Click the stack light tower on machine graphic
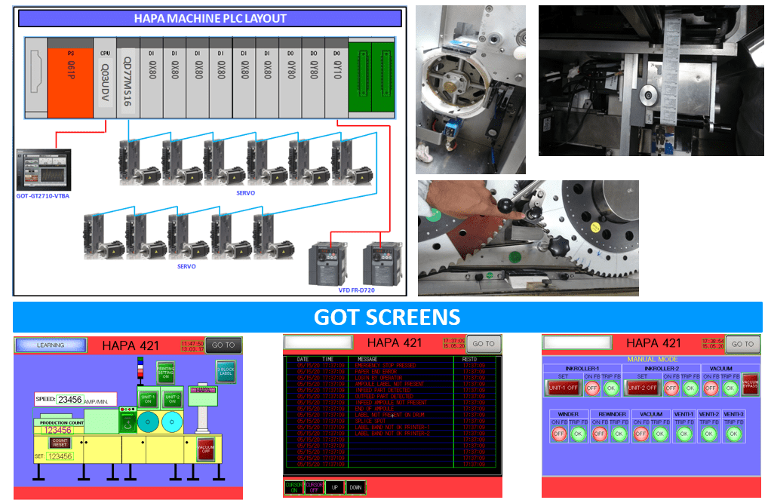Image resolution: width=771 pixels, height=500 pixels. [x=140, y=371]
